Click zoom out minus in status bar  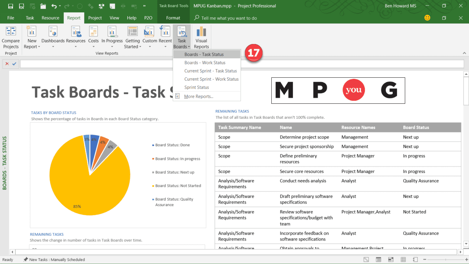point(425,260)
